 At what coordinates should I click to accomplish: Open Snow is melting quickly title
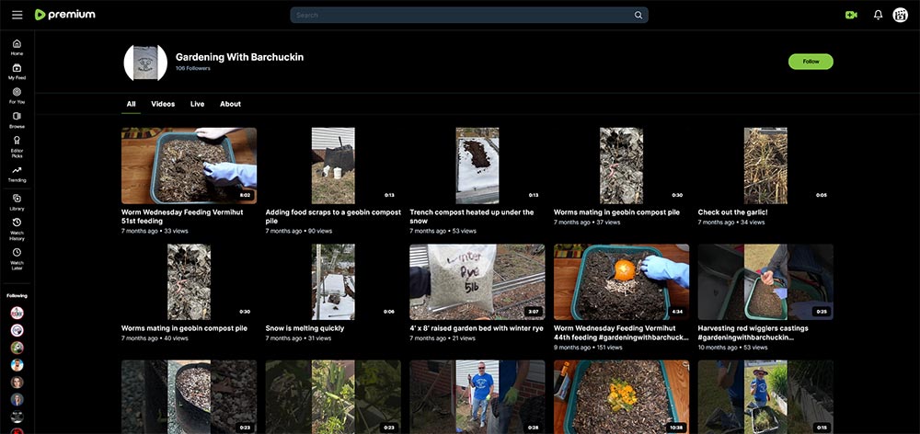(305, 328)
